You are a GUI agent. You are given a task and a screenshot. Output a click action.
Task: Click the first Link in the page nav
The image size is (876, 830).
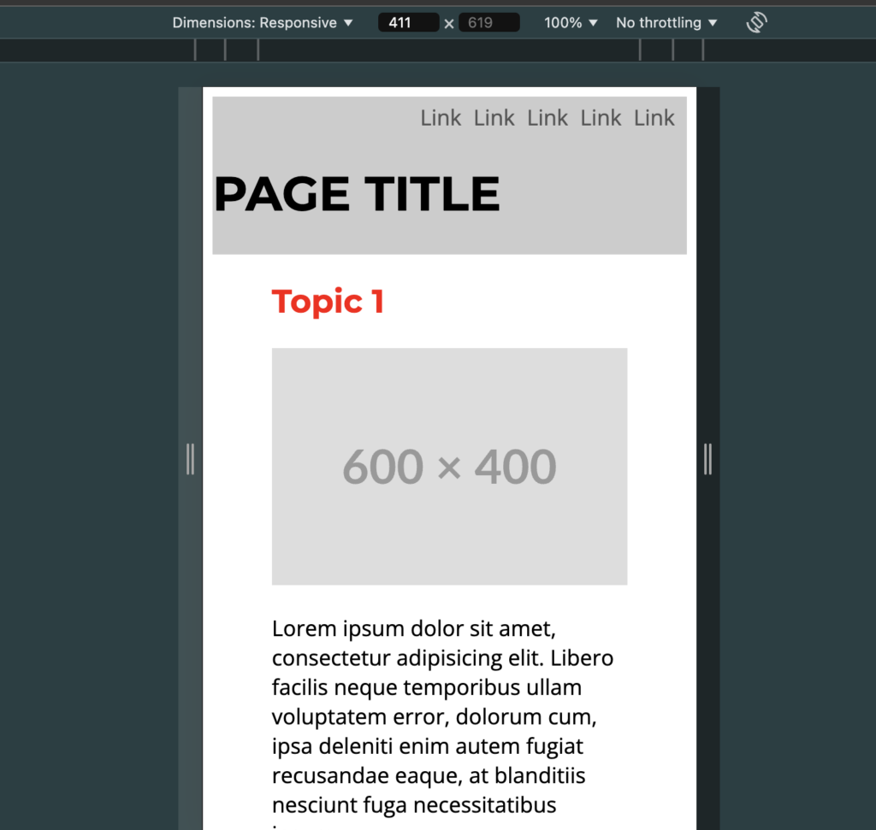[x=441, y=118]
